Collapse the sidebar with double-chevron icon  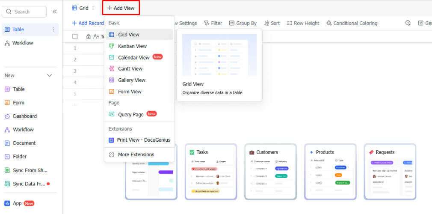tap(55, 12)
